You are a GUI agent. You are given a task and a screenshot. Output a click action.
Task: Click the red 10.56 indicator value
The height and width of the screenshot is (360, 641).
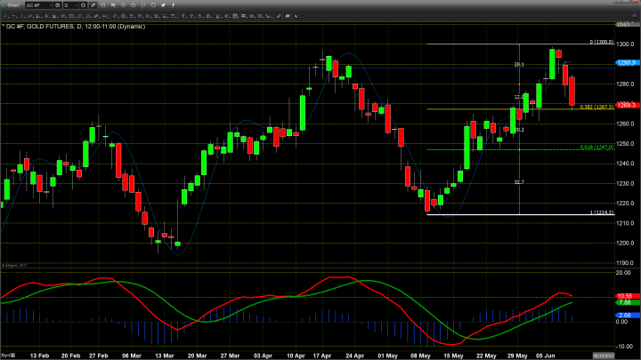click(x=627, y=296)
